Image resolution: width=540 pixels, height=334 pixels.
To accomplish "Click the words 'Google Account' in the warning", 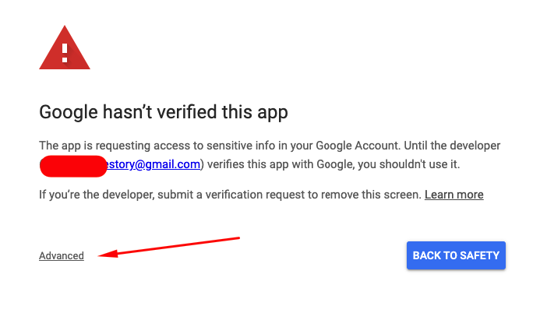I will (358, 146).
